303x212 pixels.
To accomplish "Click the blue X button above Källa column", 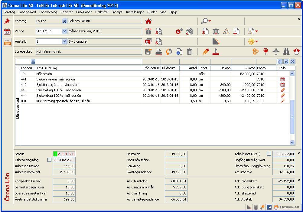I will pyautogui.click(x=292, y=62).
